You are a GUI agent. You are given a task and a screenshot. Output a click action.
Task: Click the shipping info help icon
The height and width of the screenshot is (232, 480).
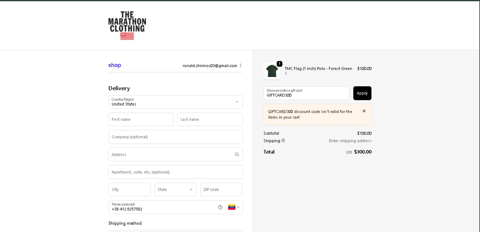click(x=283, y=141)
